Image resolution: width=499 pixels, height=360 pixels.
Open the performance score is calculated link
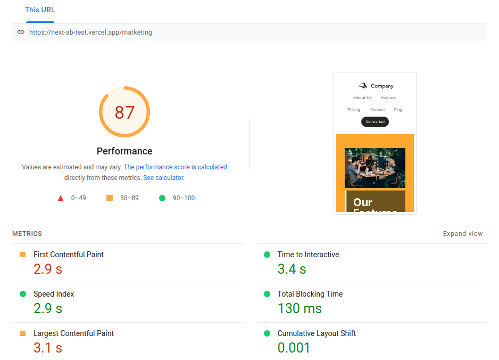point(181,167)
